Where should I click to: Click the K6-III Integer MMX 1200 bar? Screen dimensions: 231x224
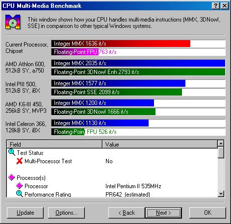pos(103,103)
